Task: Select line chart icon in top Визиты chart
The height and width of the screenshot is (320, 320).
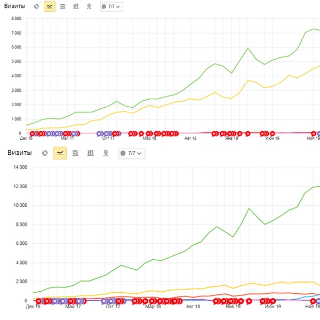Action: [x=50, y=6]
